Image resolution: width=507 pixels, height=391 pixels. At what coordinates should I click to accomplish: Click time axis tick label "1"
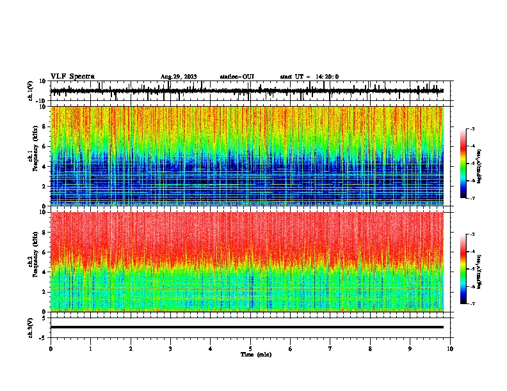coord(90,349)
